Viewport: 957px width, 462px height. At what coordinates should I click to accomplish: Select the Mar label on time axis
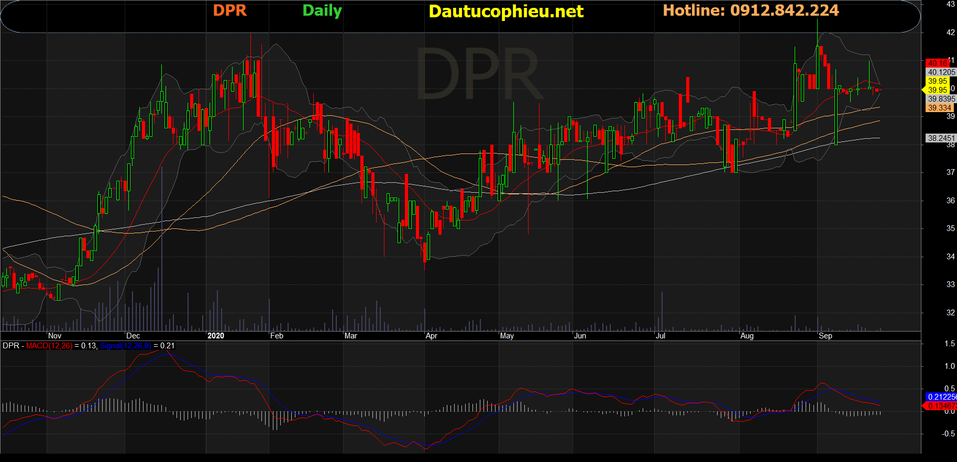coord(351,336)
